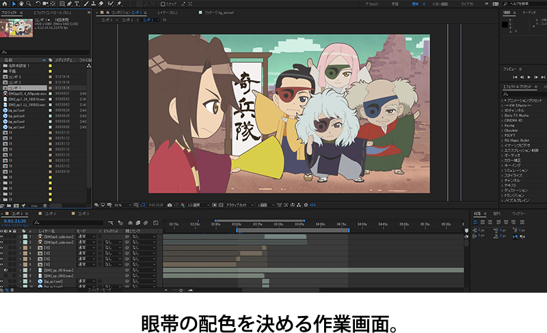Viewport: 547px width, 333px height.
Task: Create new folder in the Project panel
Action: pos(9,205)
